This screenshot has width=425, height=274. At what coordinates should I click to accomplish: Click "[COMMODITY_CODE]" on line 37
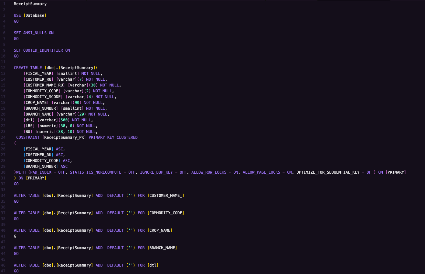165,213
